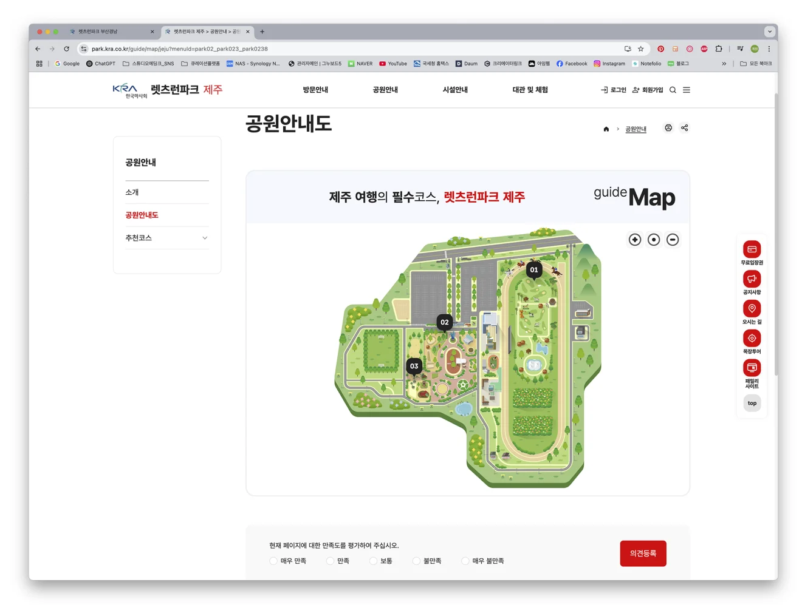Viewport: 802px width, 605px height.
Task: Open the 시설안내 menu
Action: click(x=455, y=90)
